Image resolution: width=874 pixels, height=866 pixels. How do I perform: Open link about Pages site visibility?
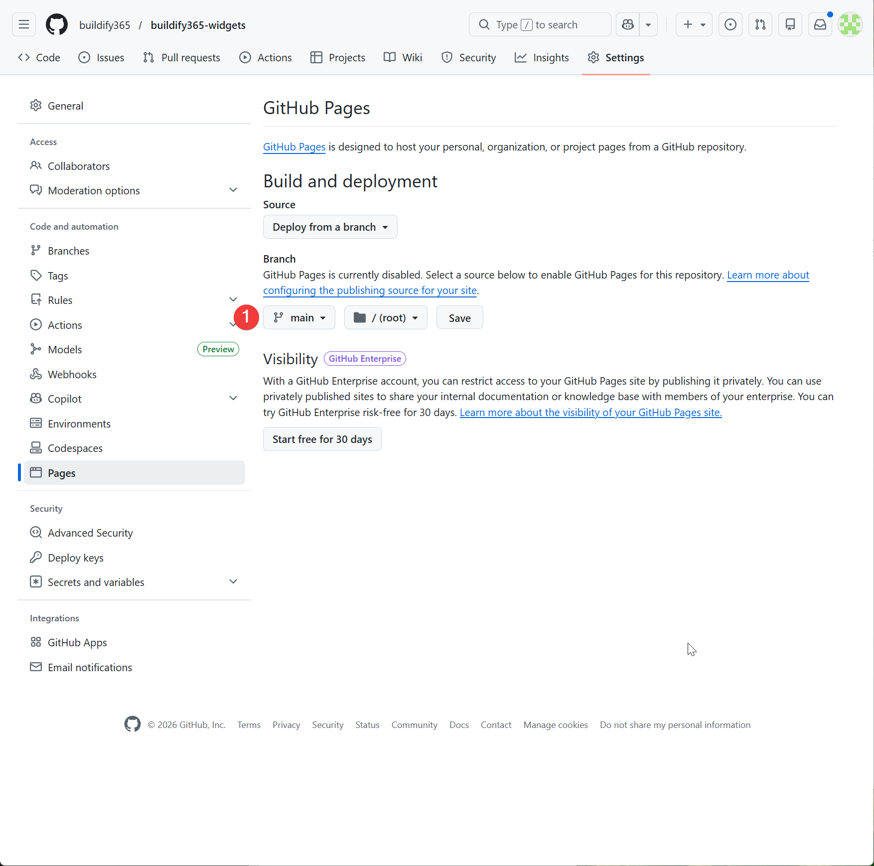(591, 413)
